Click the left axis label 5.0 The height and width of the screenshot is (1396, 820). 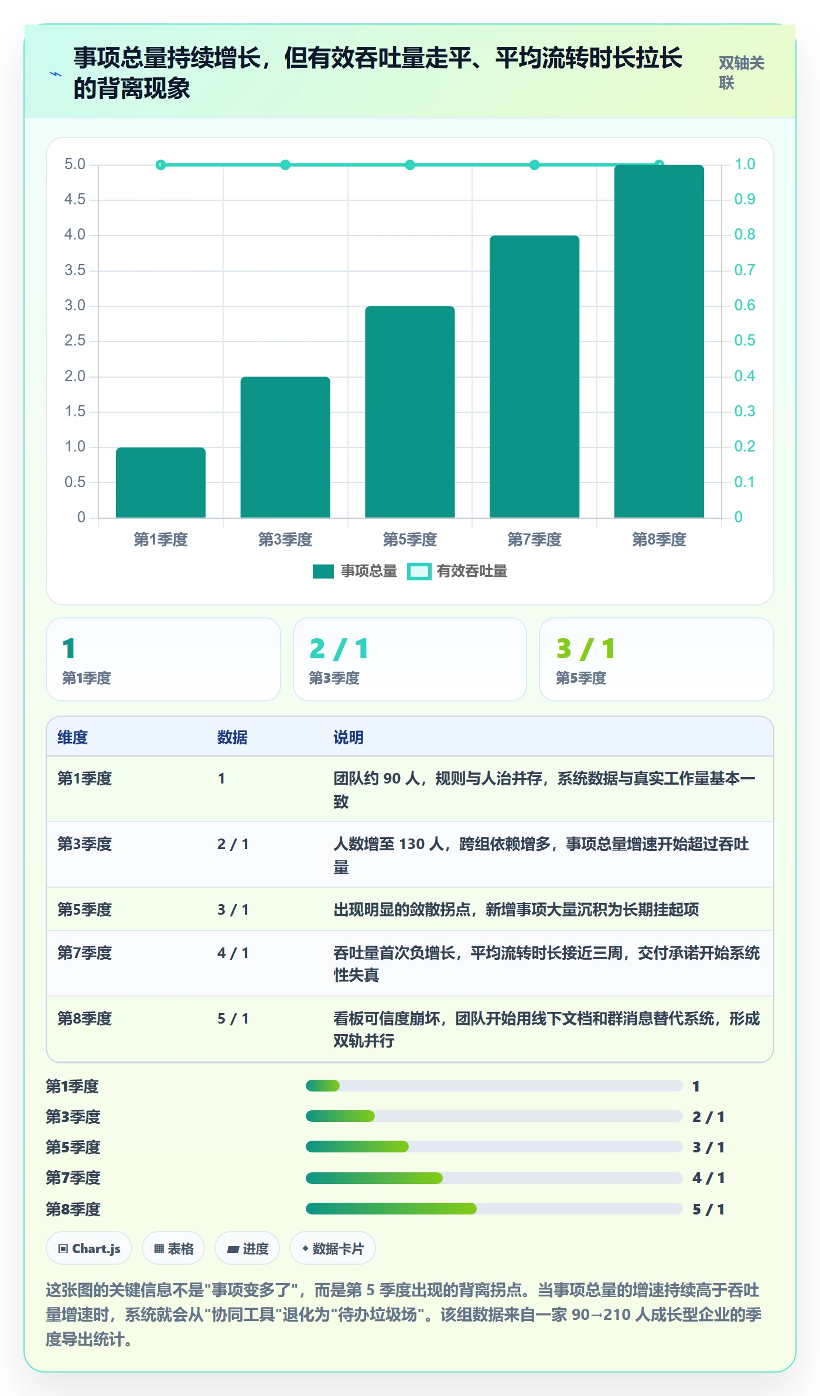point(75,165)
